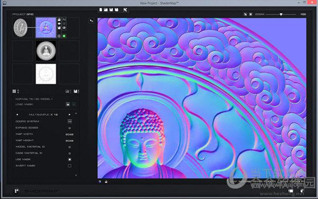
Task: Open a project folder from toolbar
Action: pyautogui.click(x=105, y=10)
